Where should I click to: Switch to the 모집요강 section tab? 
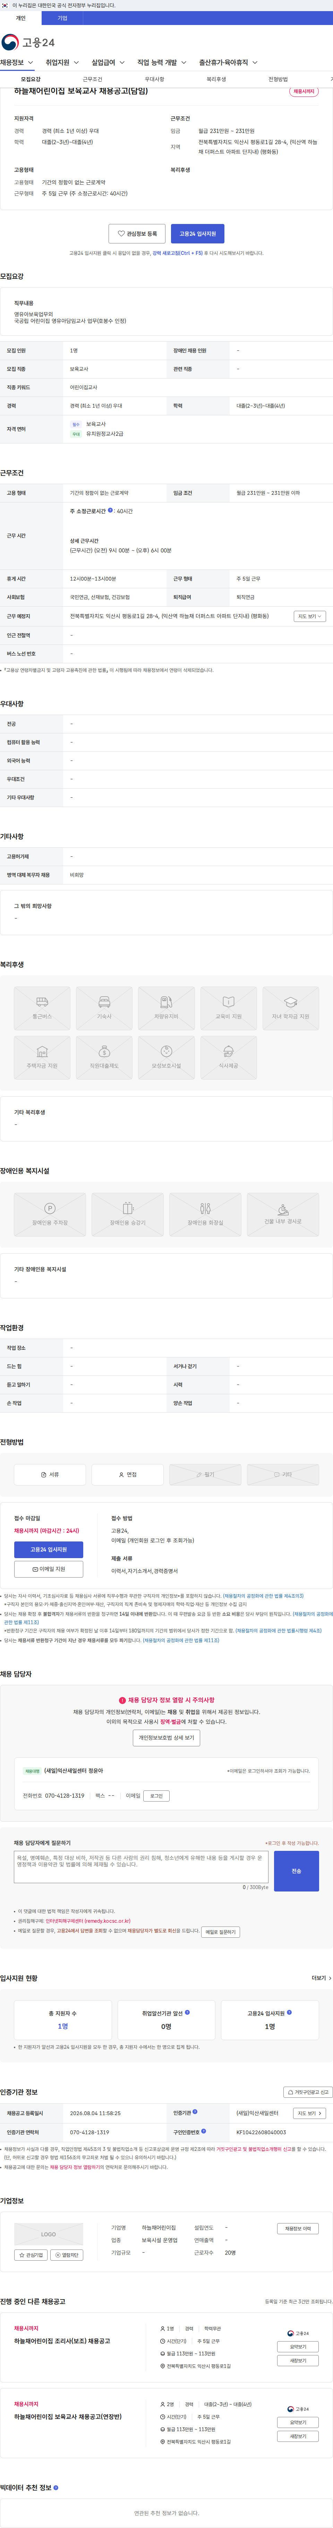tap(31, 80)
